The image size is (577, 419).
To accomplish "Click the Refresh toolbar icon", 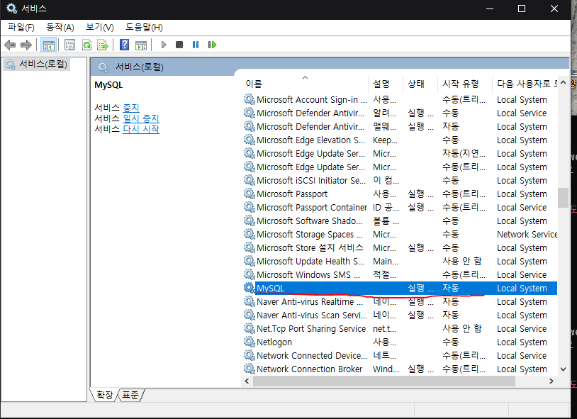I will [87, 45].
